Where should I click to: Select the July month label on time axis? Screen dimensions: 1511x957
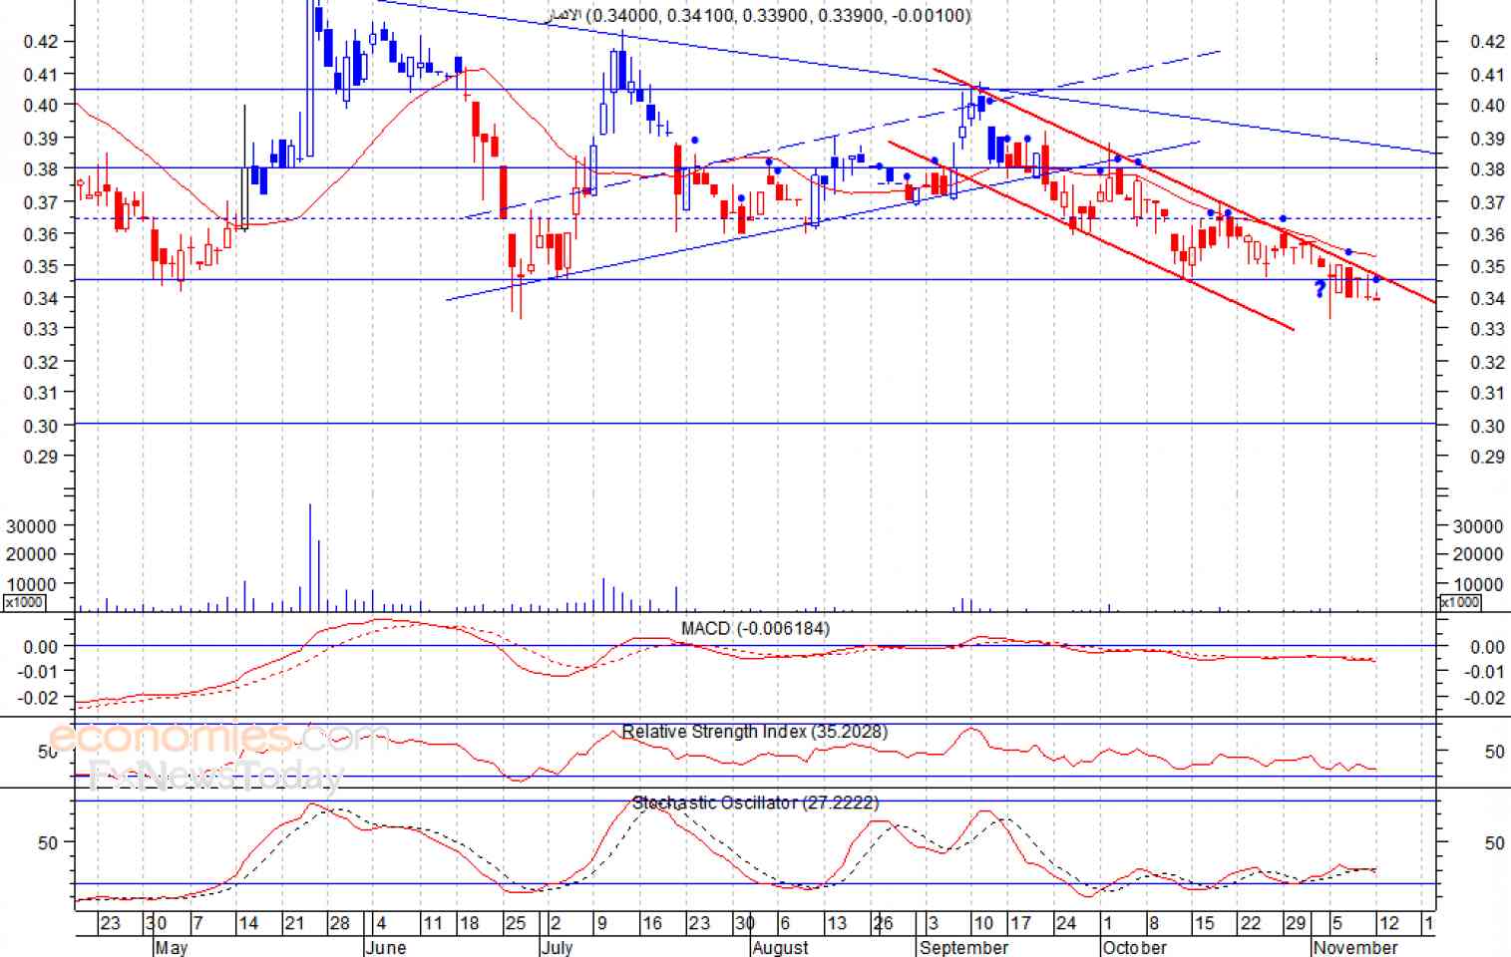[557, 947]
